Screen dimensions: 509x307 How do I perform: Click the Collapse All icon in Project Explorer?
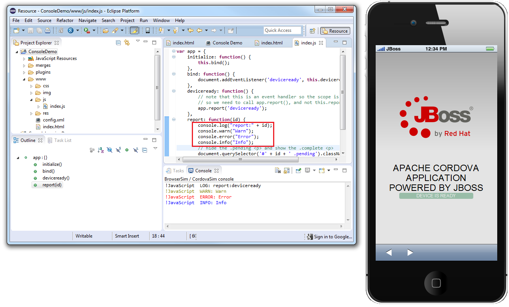click(x=119, y=43)
